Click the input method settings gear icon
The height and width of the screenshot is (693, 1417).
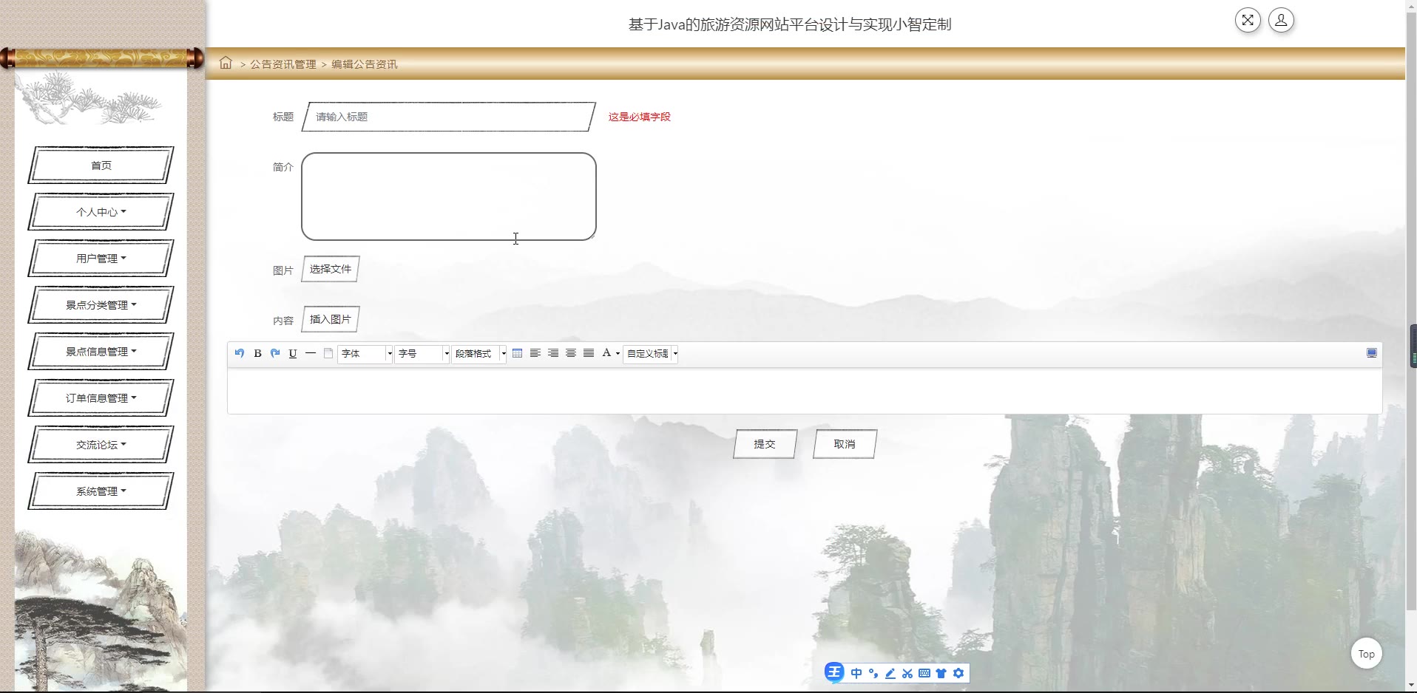[958, 673]
